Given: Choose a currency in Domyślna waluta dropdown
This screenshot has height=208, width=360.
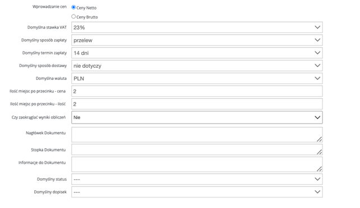Looking at the screenshot, I should click(x=197, y=78).
